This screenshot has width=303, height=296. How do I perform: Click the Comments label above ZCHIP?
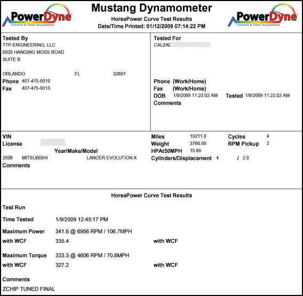(16, 279)
